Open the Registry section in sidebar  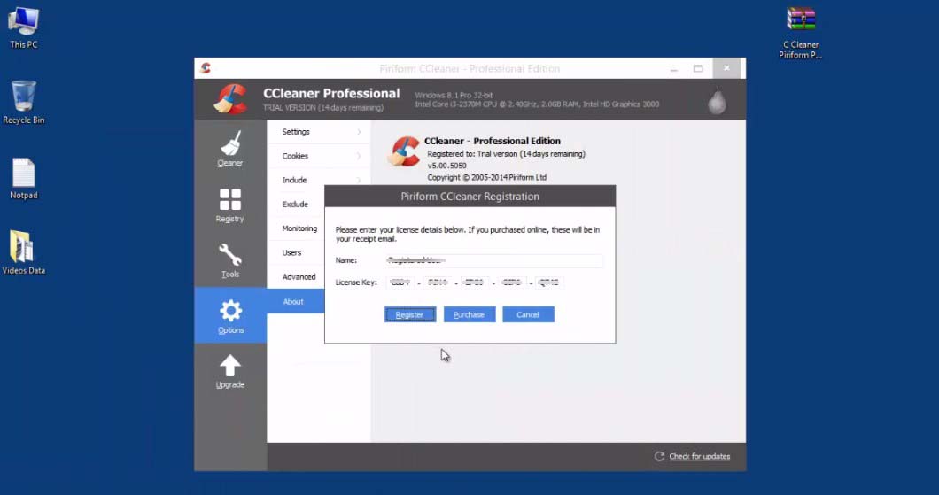pyautogui.click(x=230, y=205)
